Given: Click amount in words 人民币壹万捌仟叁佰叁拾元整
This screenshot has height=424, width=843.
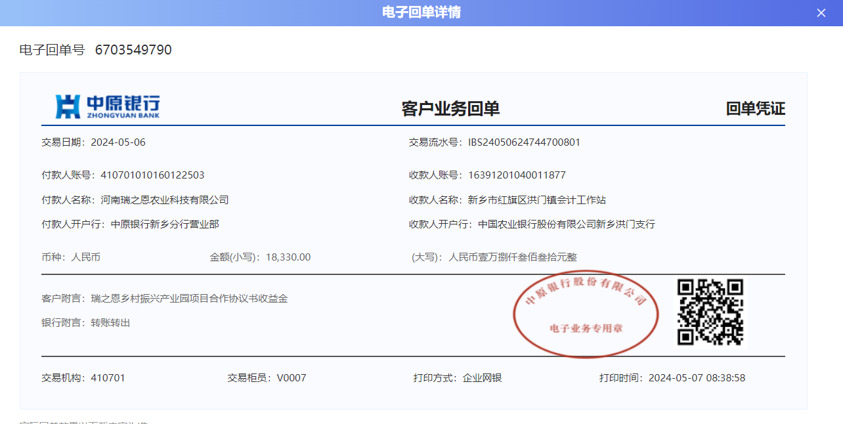Looking at the screenshot, I should pos(512,257).
